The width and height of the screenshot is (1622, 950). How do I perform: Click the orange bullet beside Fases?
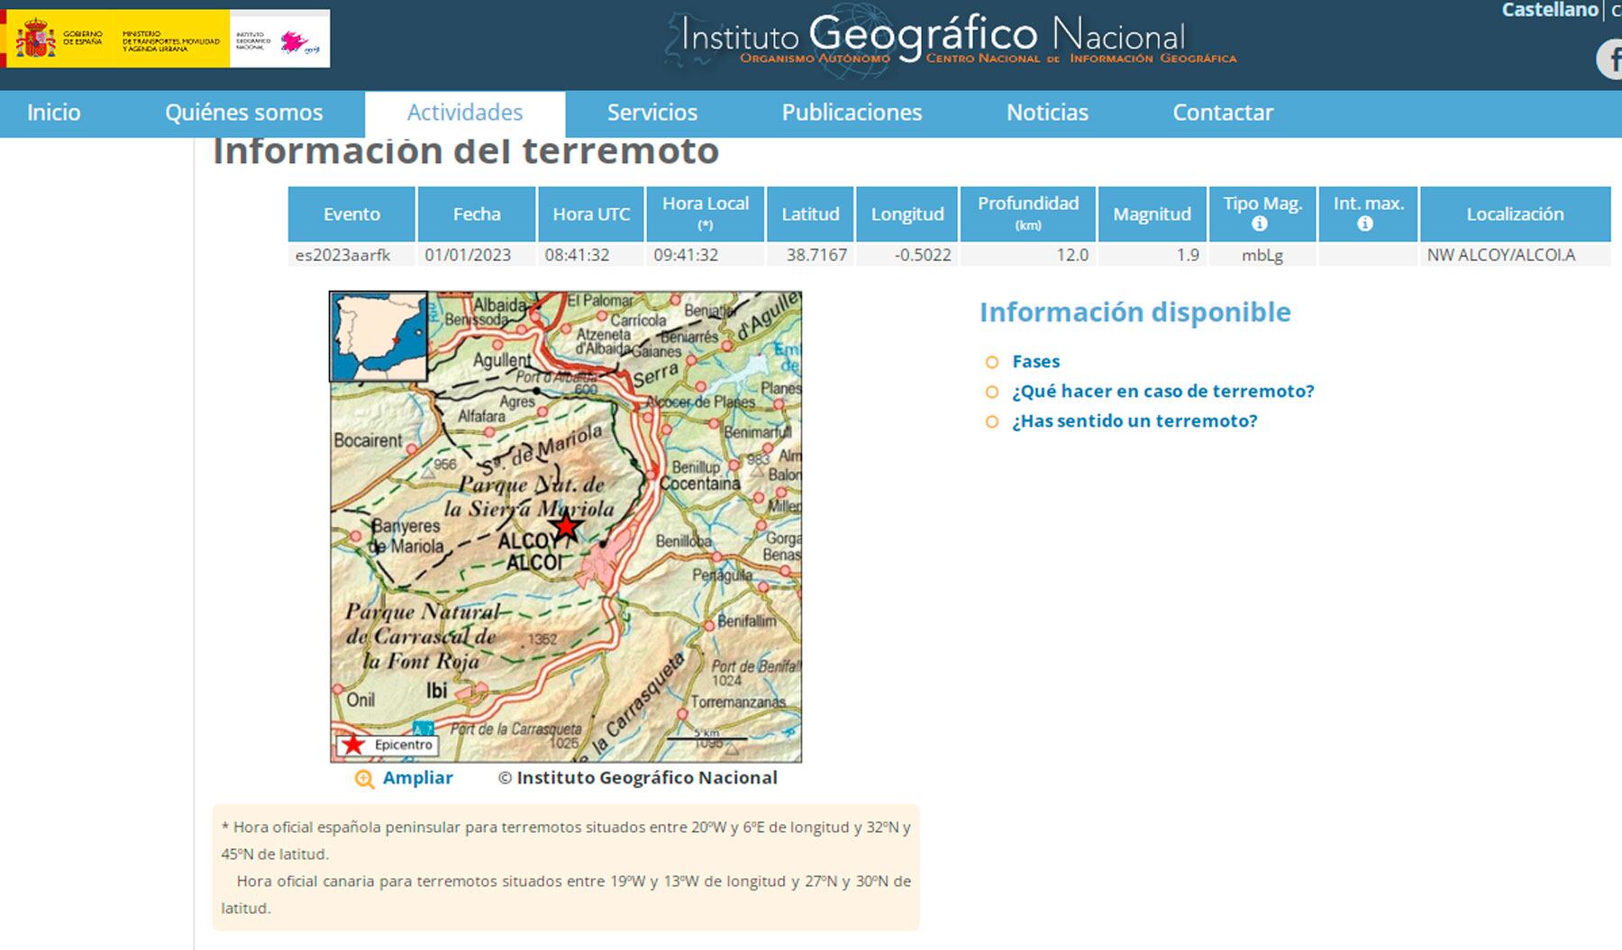tap(992, 362)
